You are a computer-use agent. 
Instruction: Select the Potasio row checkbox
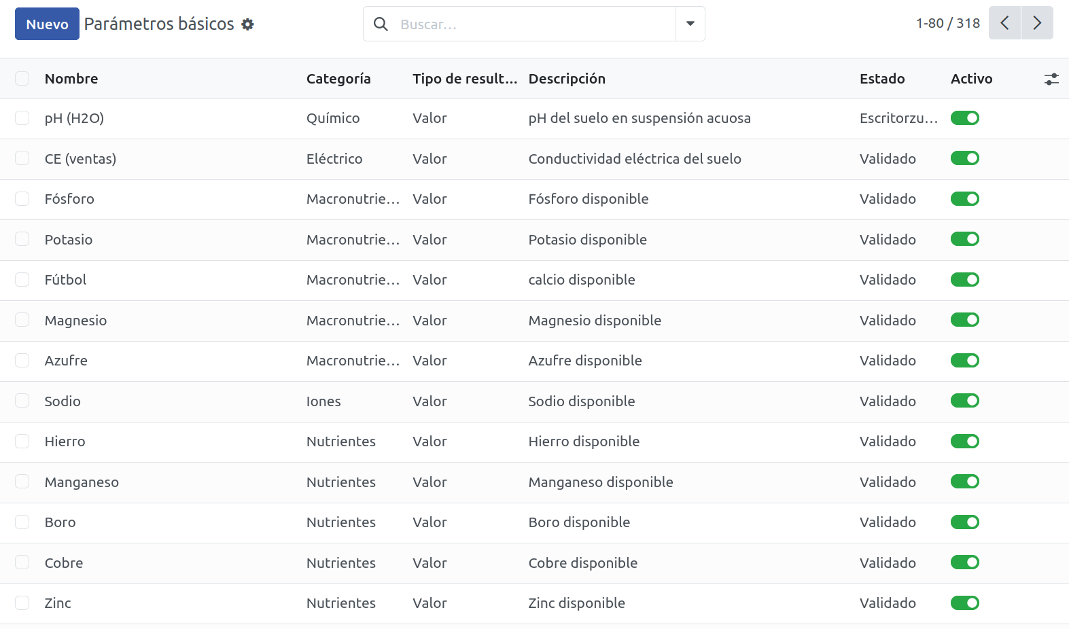tap(22, 239)
